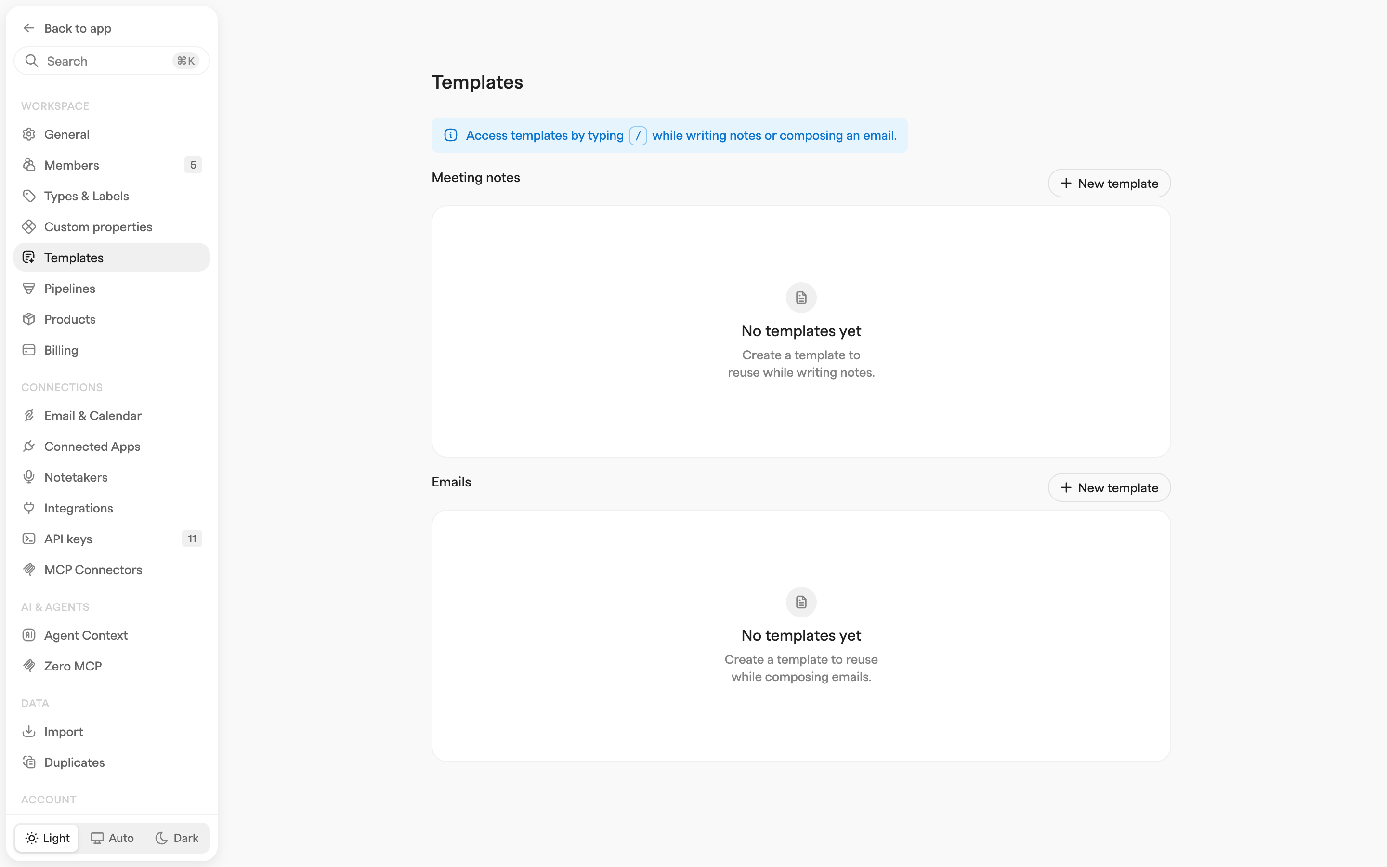Click the Import download icon
Viewport: 1387px width, 867px height.
(x=29, y=732)
